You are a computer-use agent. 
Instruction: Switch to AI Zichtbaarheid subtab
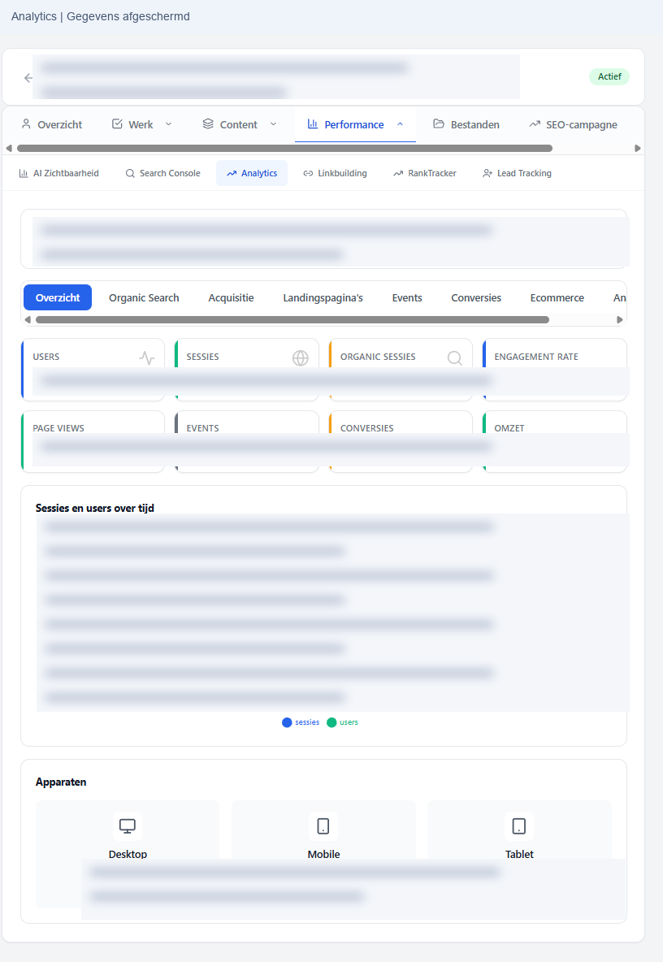point(58,174)
